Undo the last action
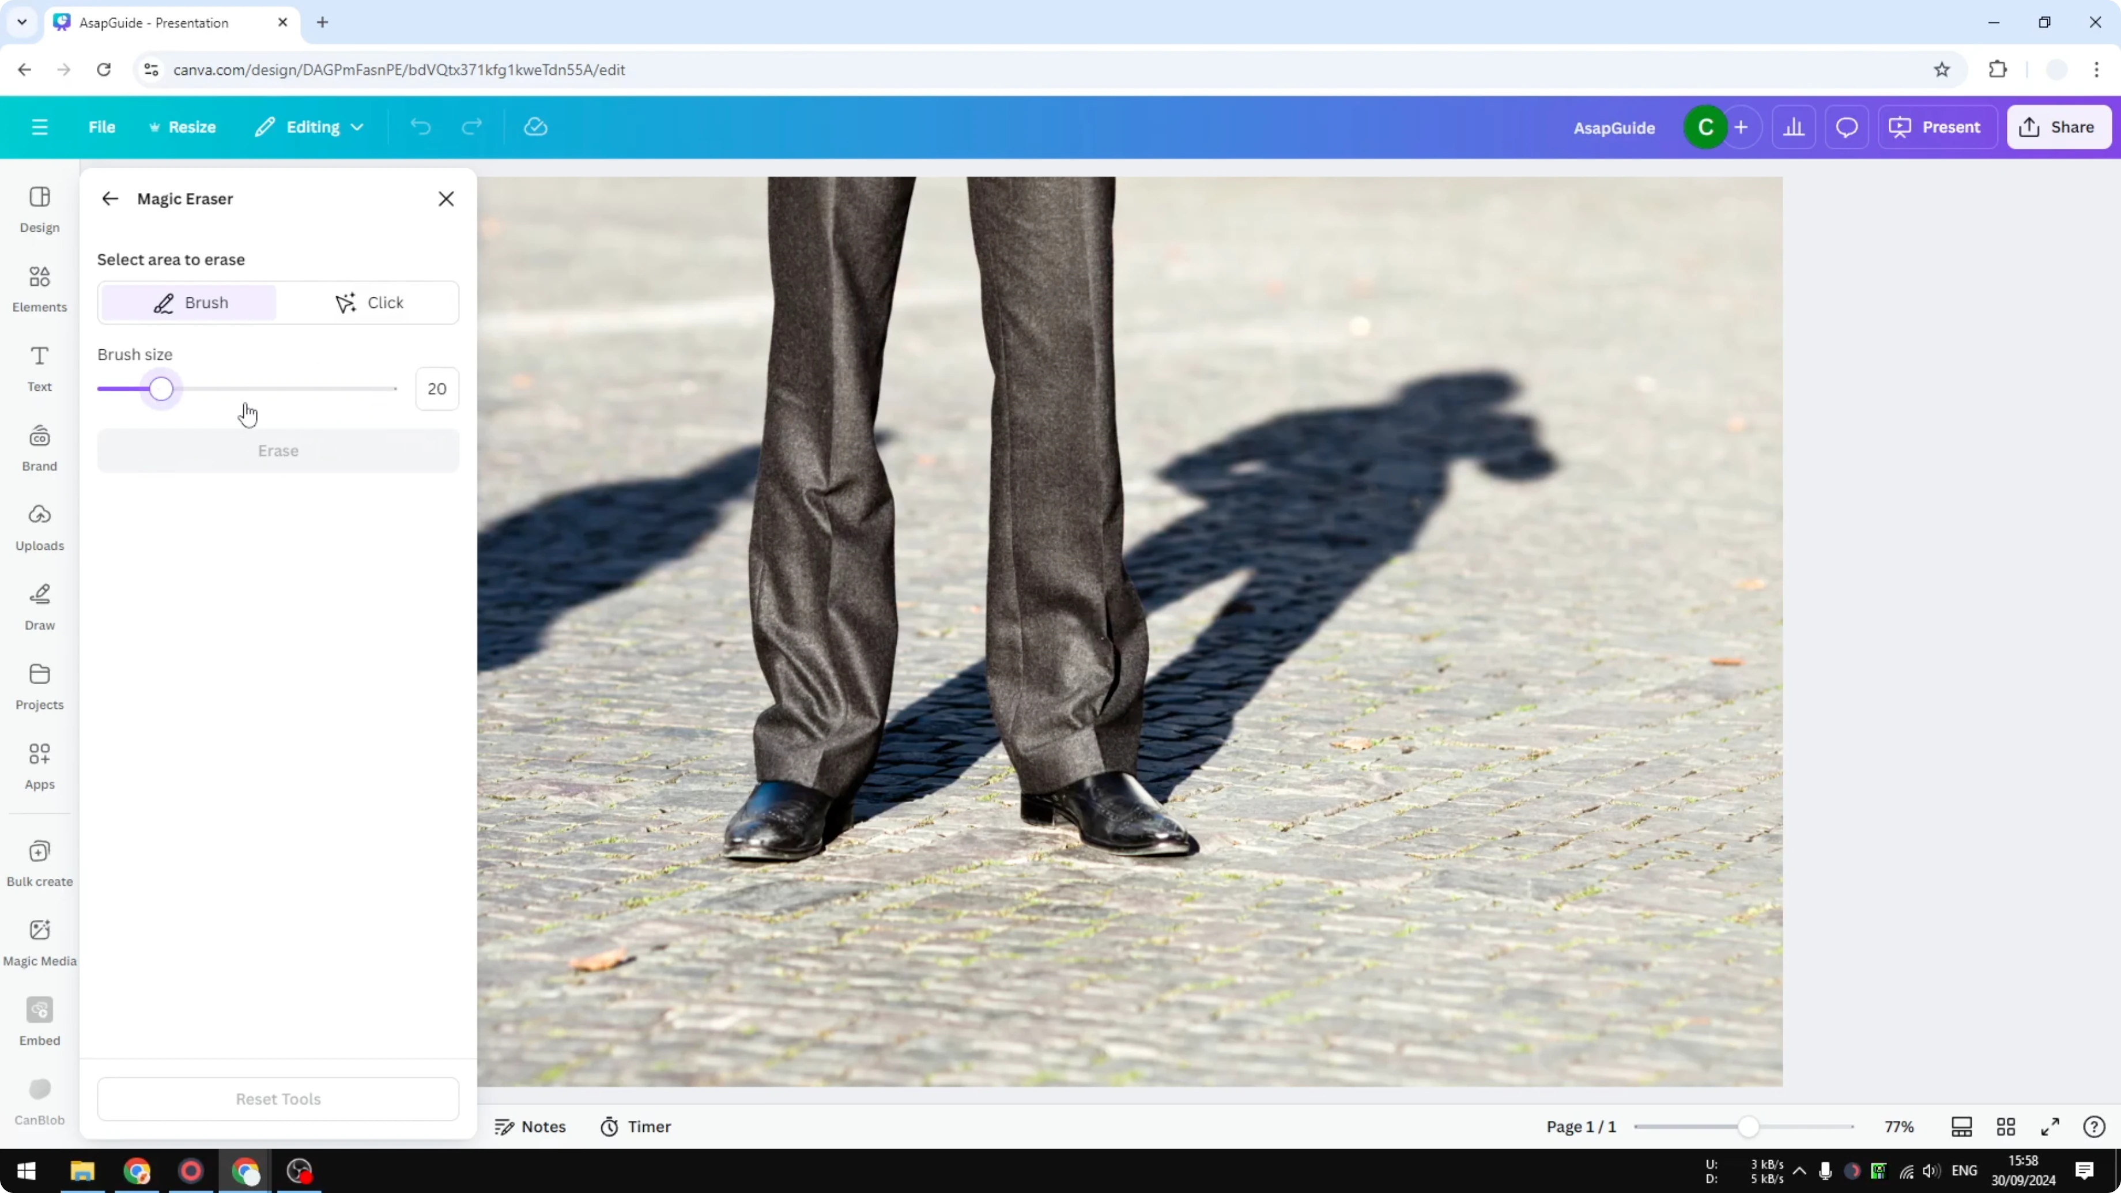 coord(421,127)
